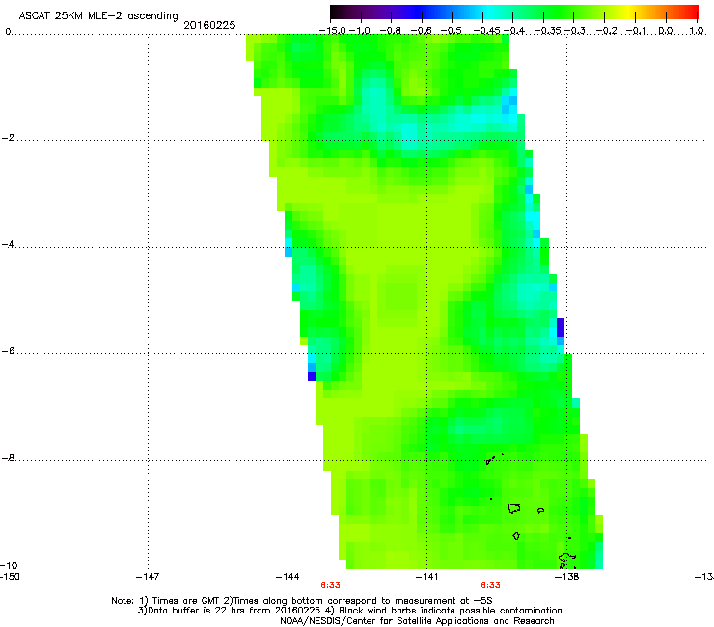Click the latitude axis label "-10"
Image resolution: width=714 pixels, height=627 pixels.
[x=10, y=565]
